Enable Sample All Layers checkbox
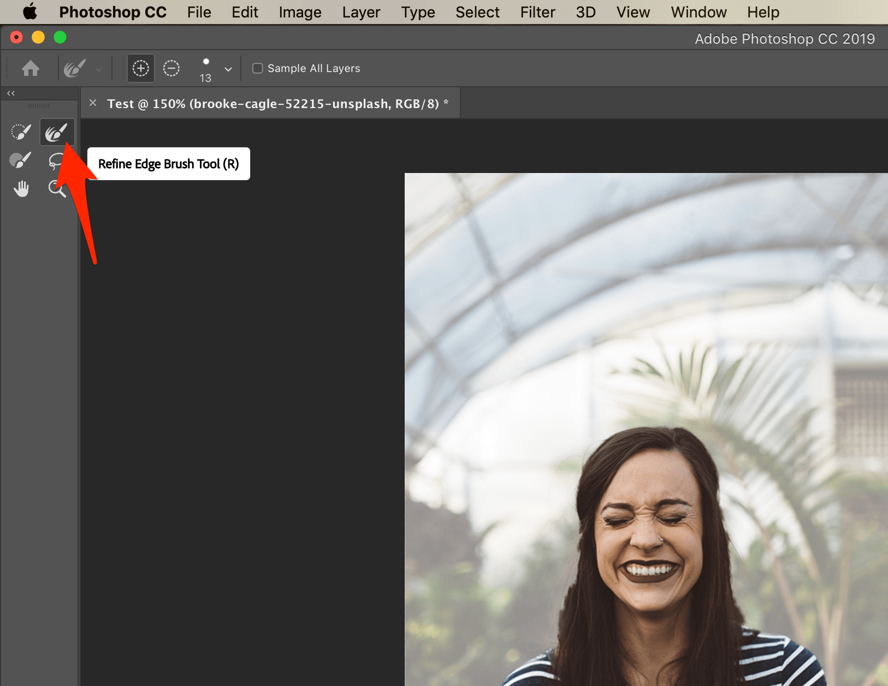The width and height of the screenshot is (888, 686). (258, 68)
